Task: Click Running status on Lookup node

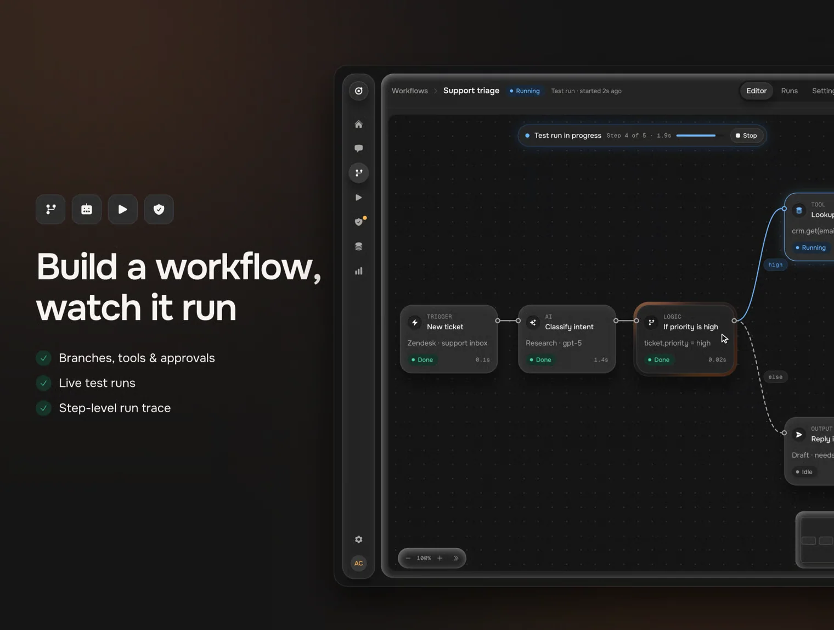Action: pos(810,248)
